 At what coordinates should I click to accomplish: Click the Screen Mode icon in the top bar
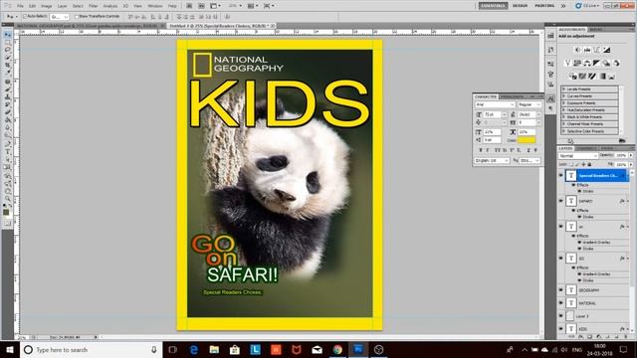click(x=269, y=6)
